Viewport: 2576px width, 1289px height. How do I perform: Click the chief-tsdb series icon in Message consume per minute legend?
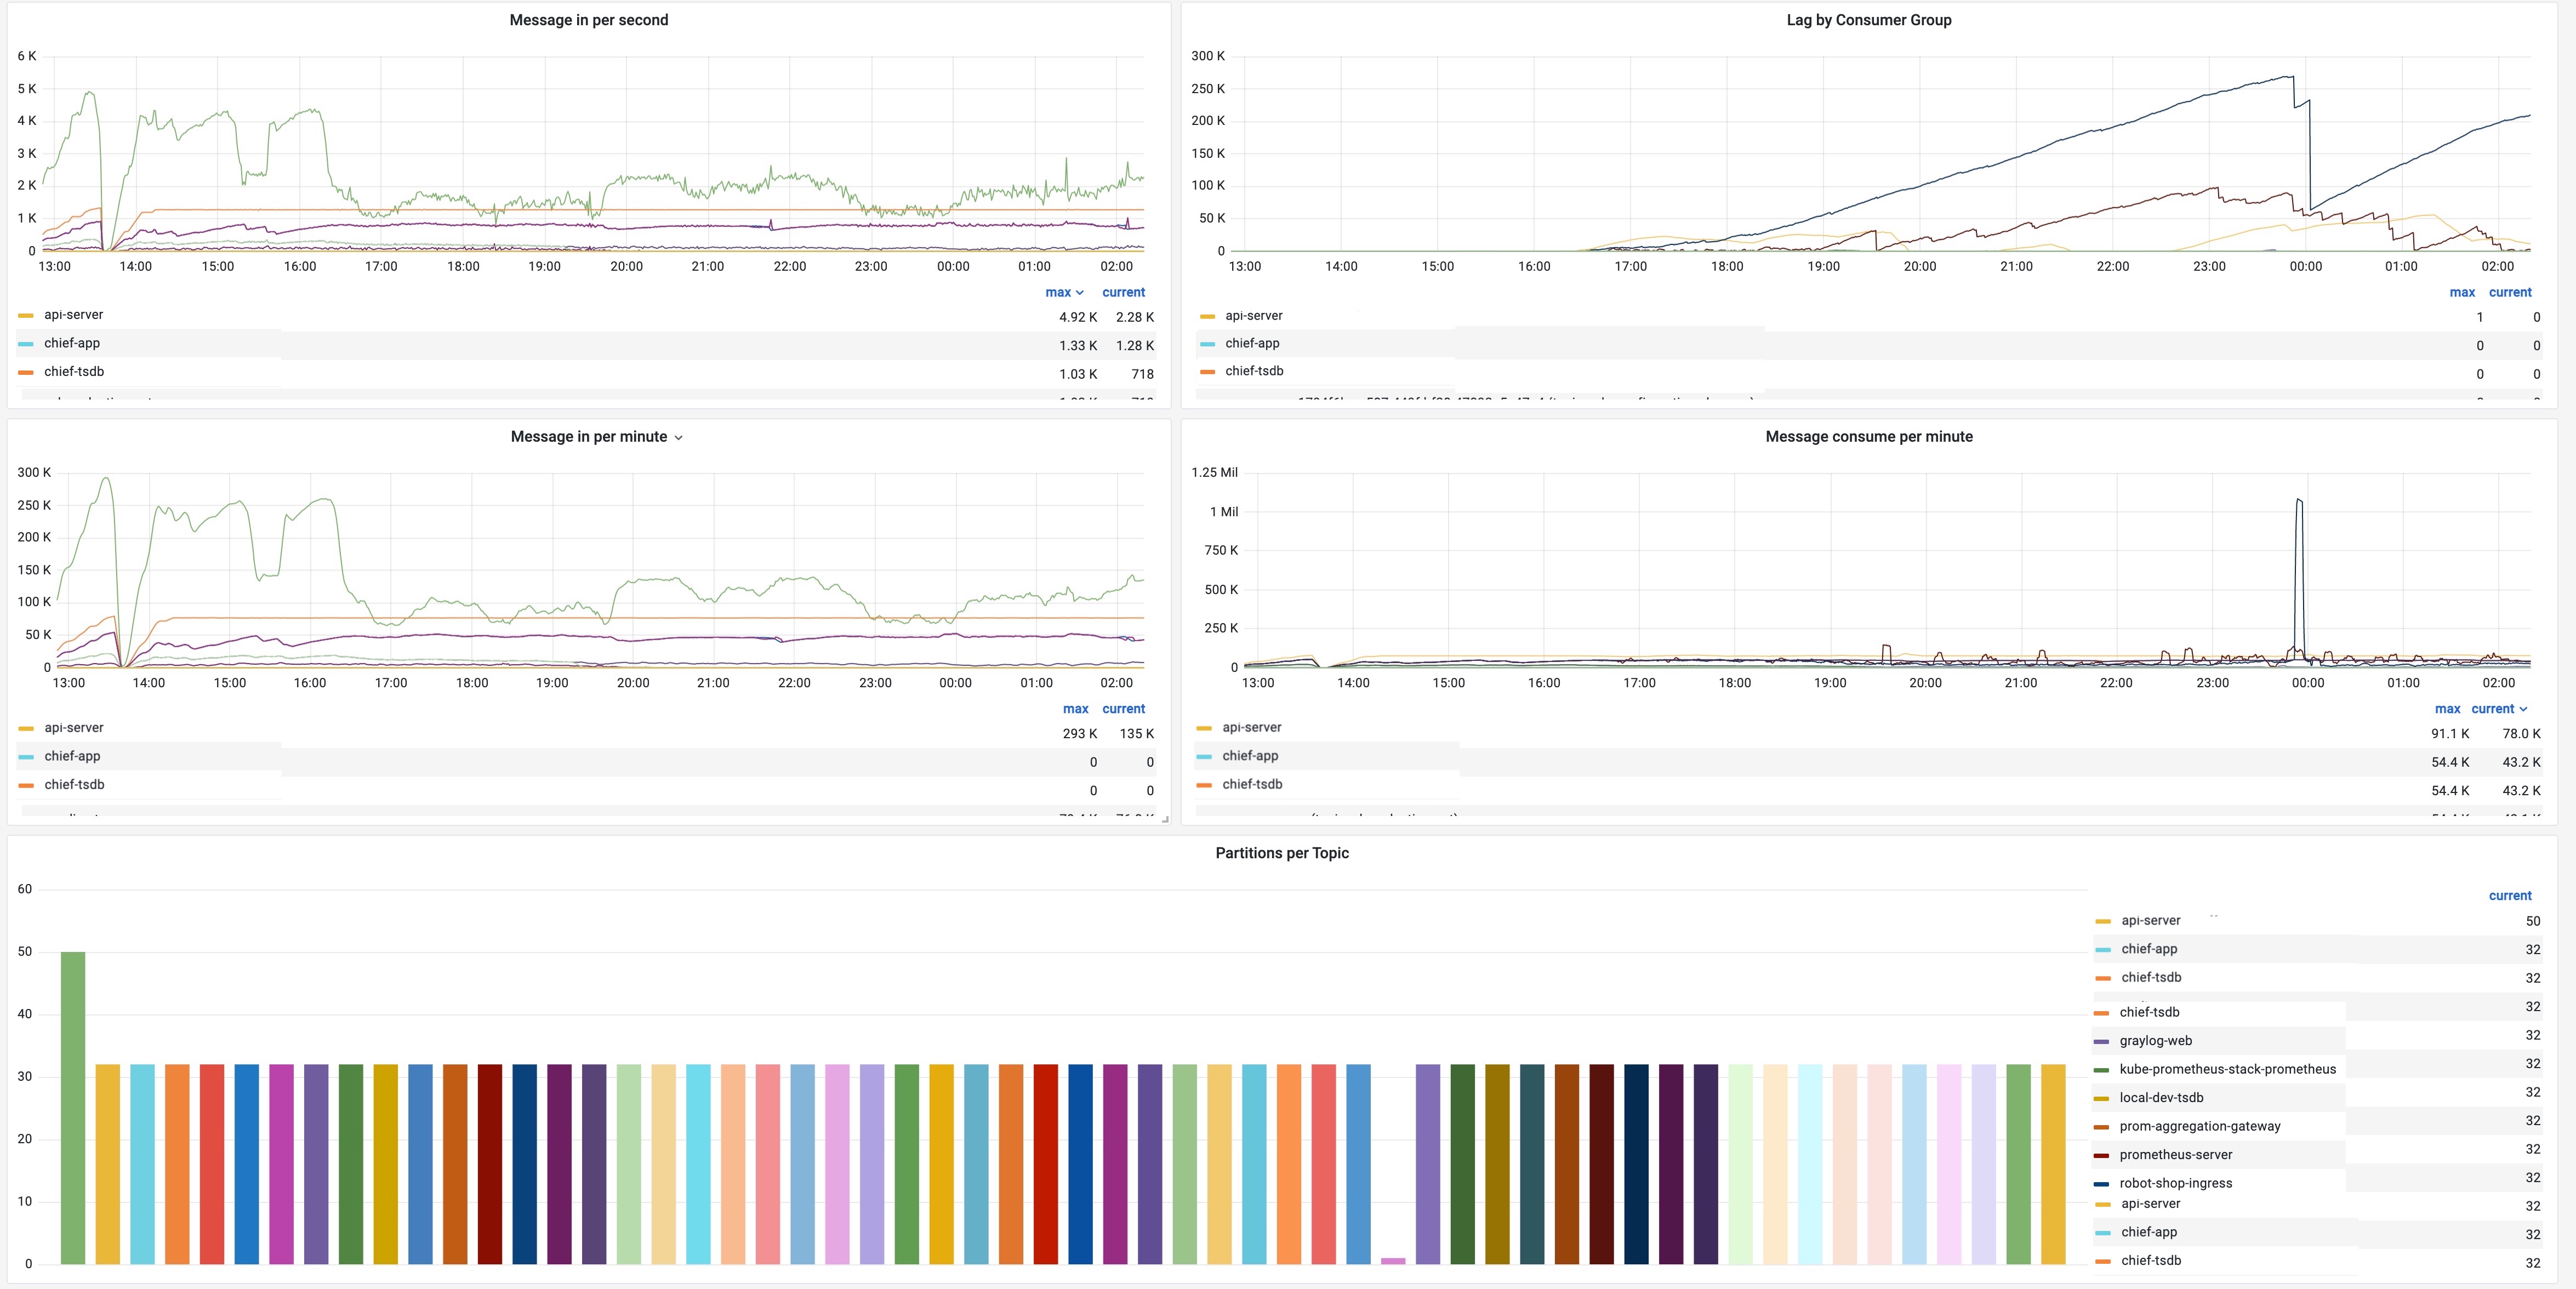click(1206, 785)
